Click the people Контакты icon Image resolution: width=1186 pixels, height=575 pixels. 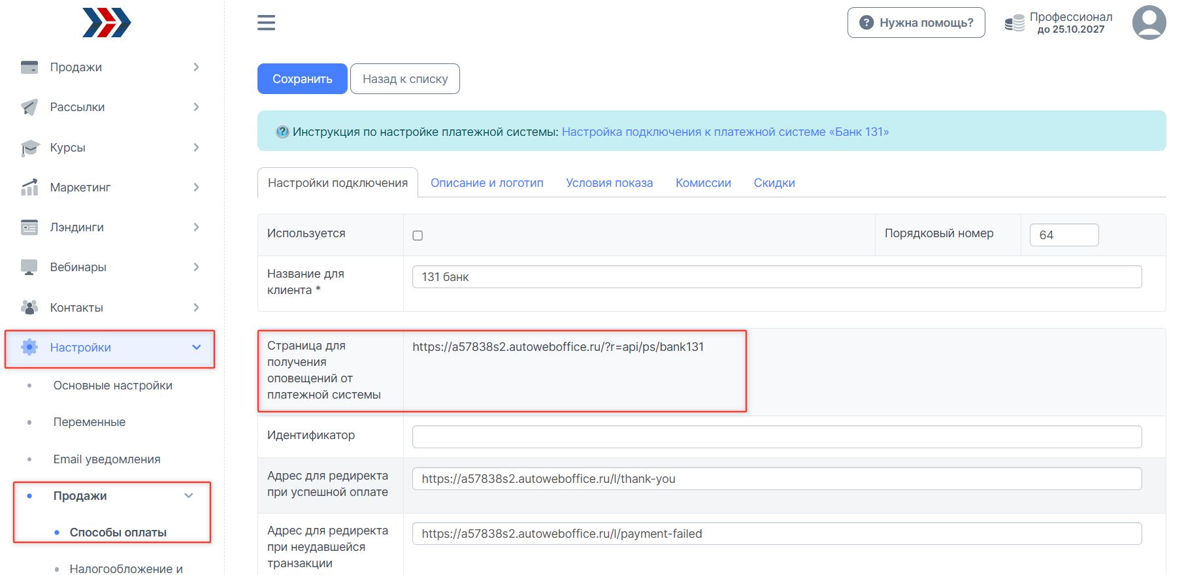[x=29, y=307]
